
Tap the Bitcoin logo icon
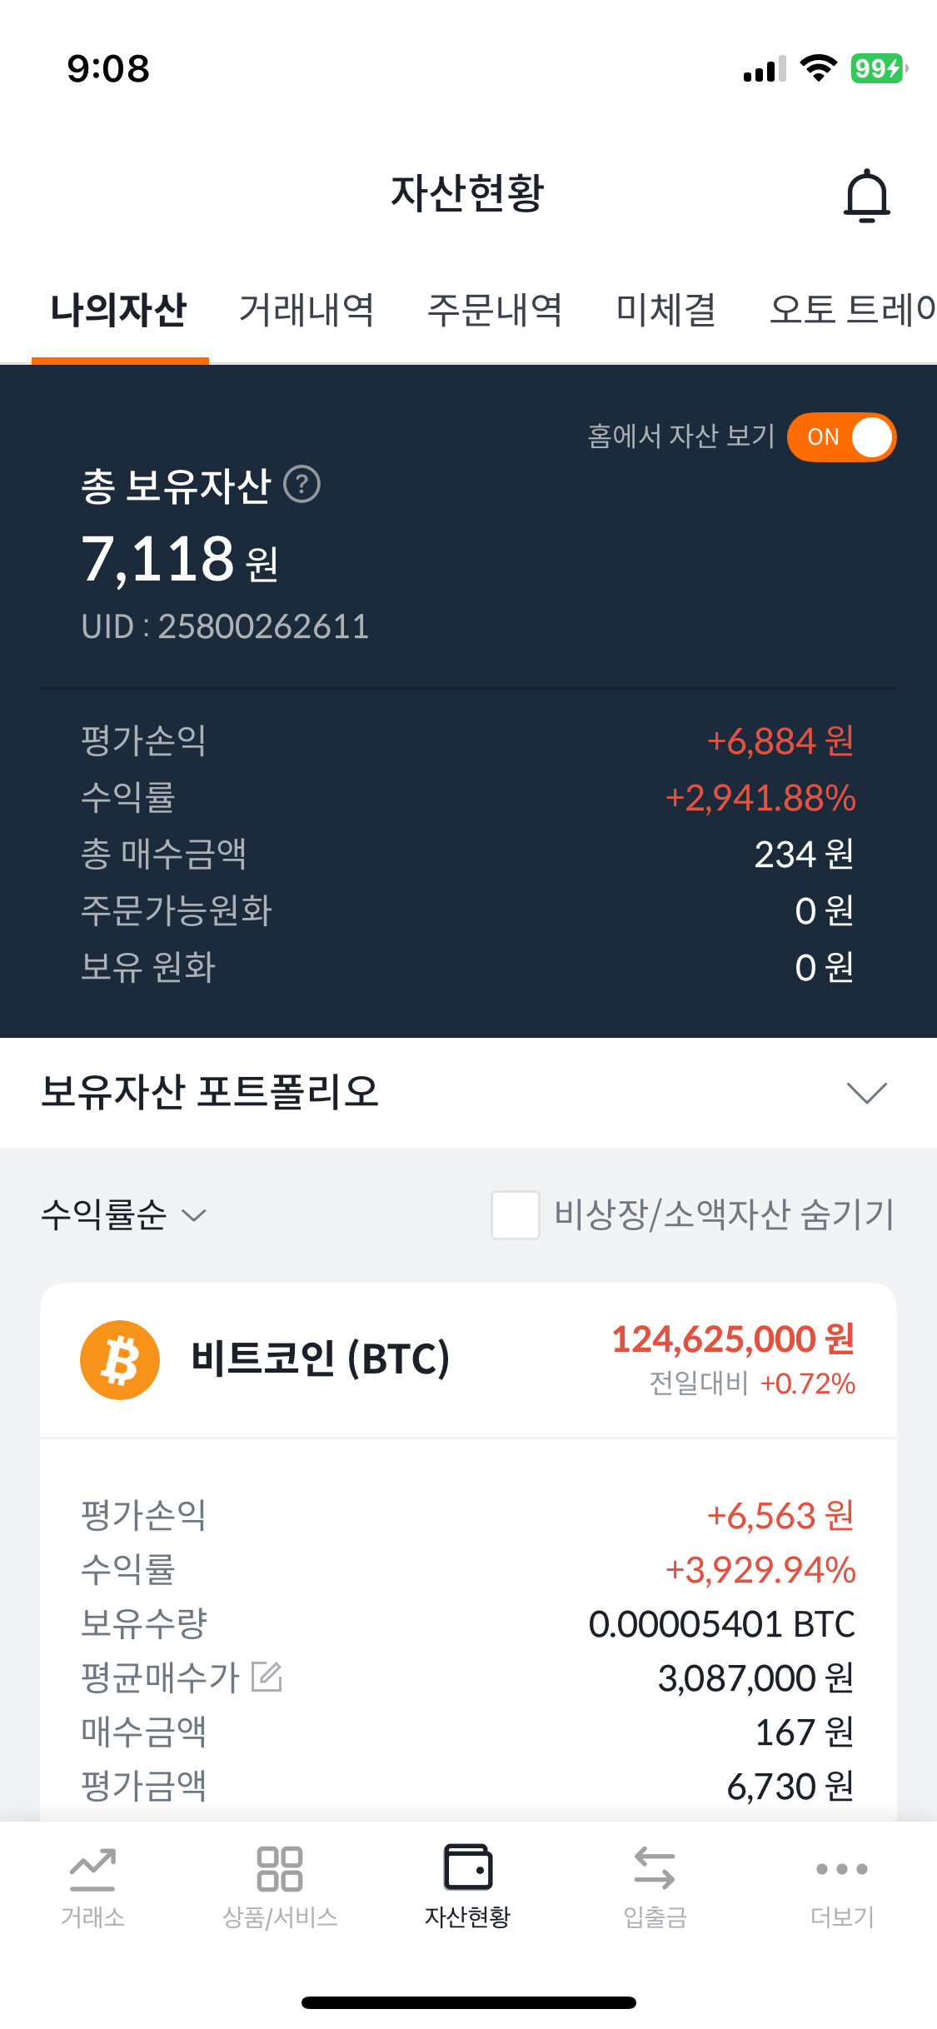coord(120,1359)
